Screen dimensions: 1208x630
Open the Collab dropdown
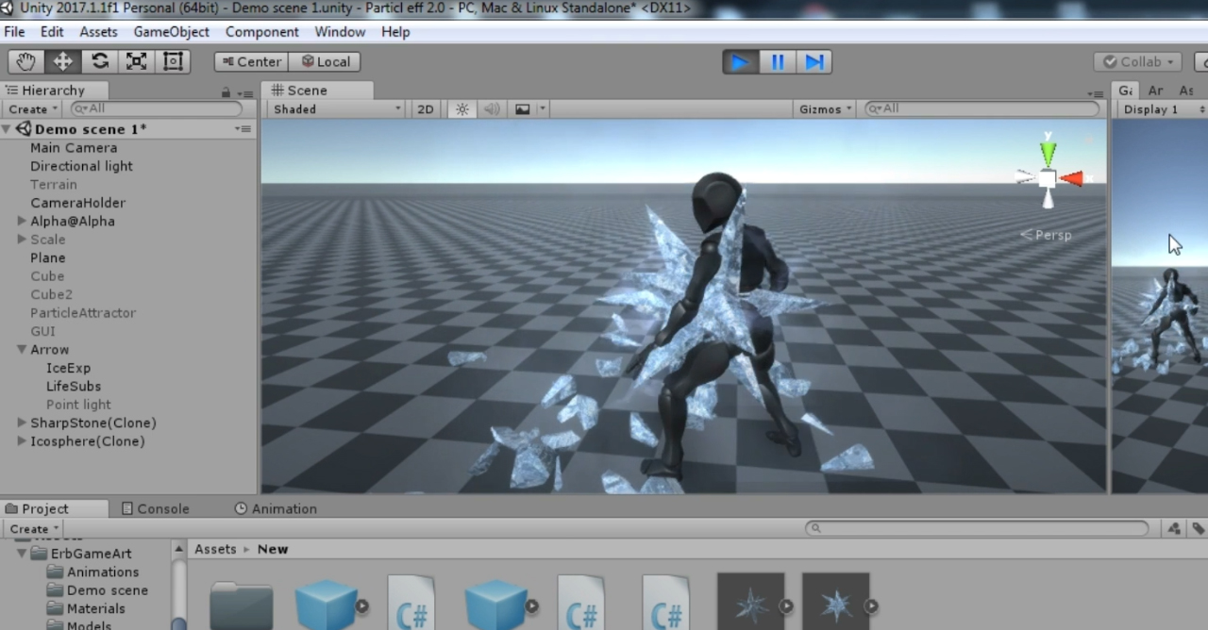[x=1137, y=61]
